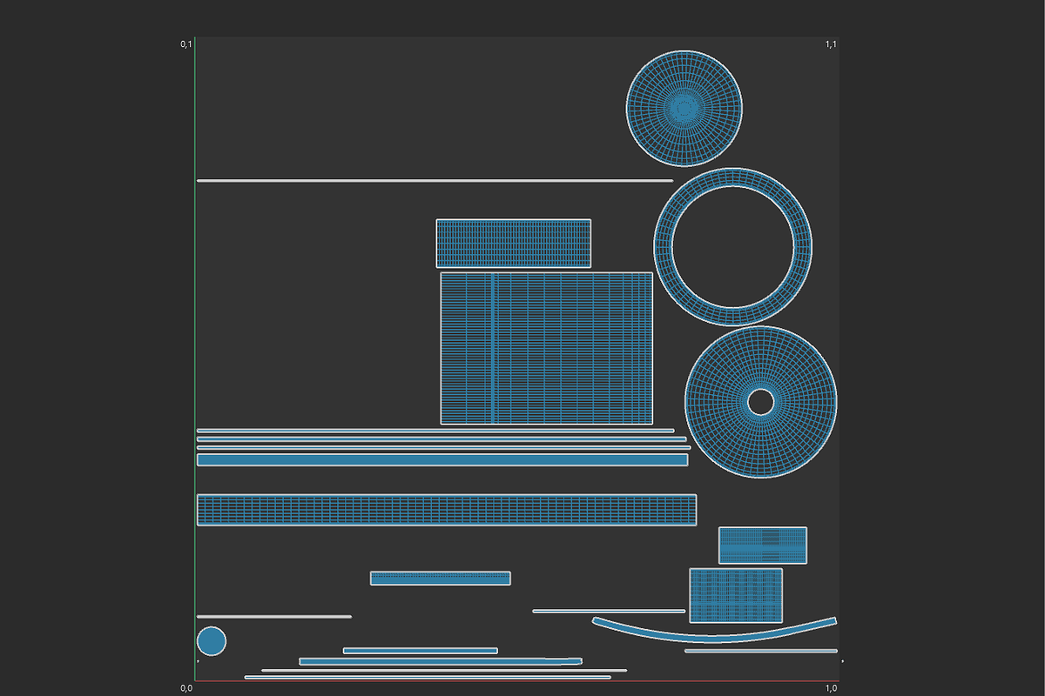The image size is (1045, 696).
Task: Click the "0,1" corner coordinate label
Action: [185, 43]
